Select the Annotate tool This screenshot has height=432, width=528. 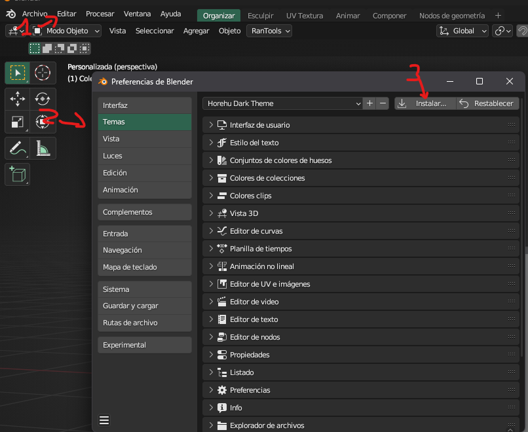[17, 148]
